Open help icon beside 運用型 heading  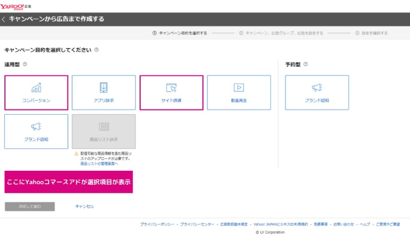pos(25,64)
